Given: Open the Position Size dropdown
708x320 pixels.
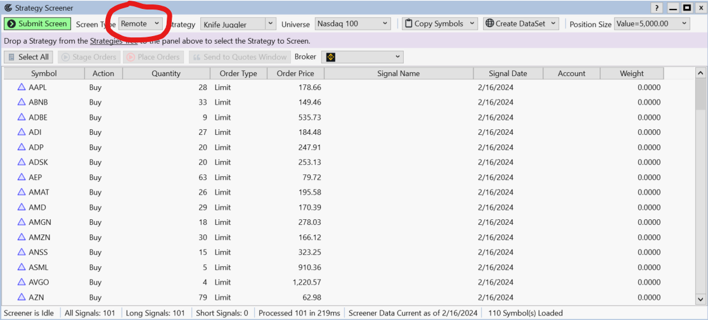Looking at the screenshot, I should [x=652, y=24].
